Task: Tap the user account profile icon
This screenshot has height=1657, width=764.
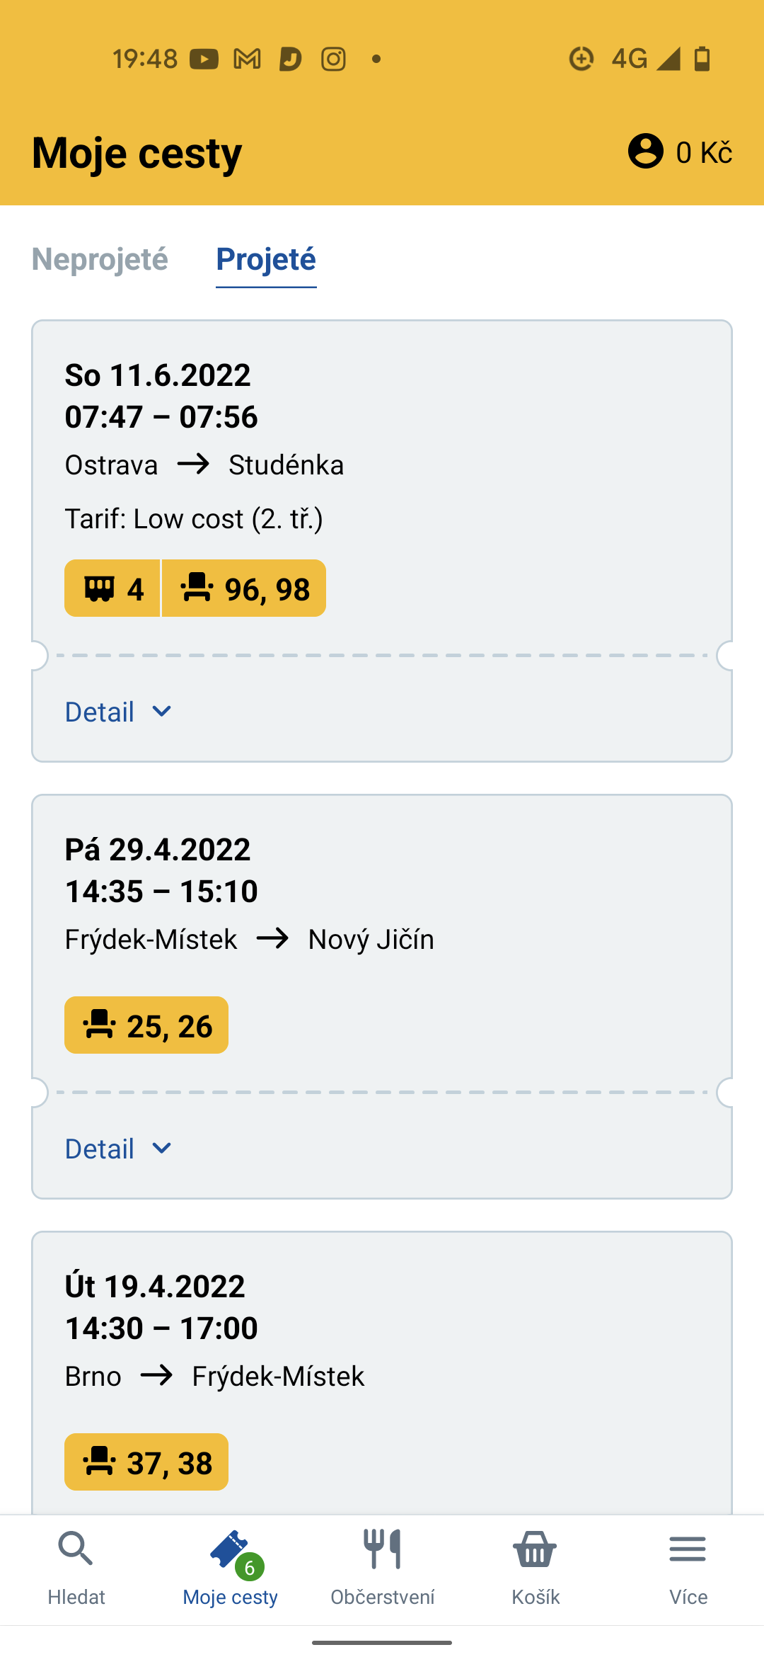Action: pos(646,151)
